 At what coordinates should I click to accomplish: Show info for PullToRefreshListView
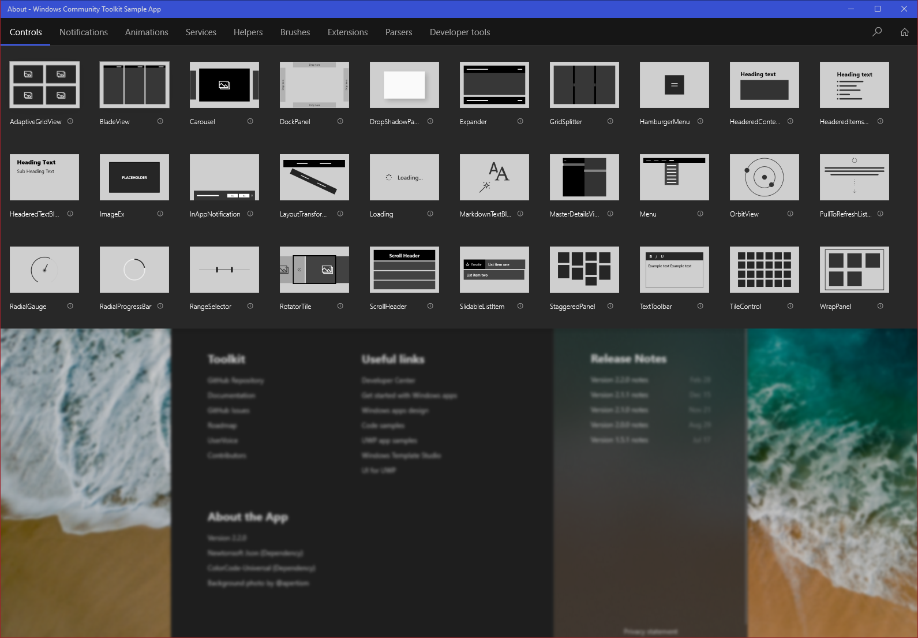[880, 214]
